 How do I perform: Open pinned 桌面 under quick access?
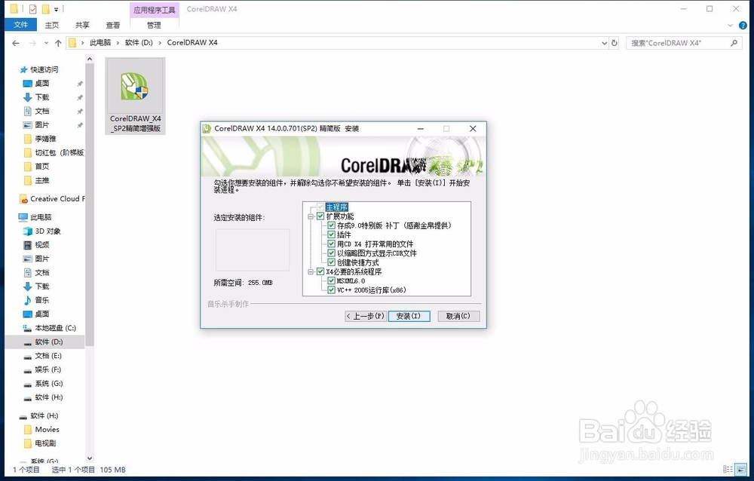[x=41, y=83]
